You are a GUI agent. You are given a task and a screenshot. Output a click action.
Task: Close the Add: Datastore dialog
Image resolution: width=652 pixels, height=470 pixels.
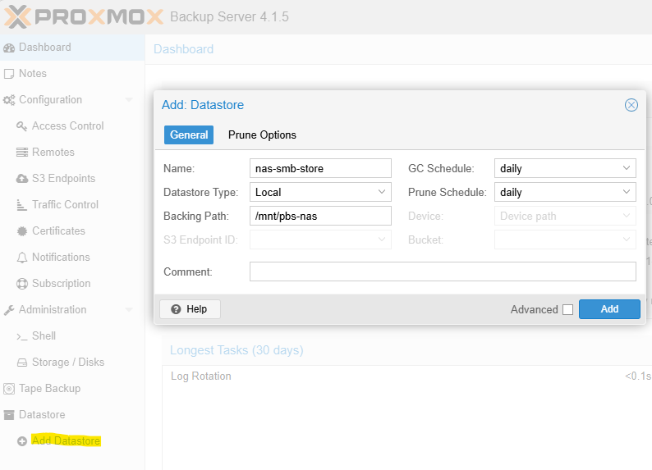[631, 105]
